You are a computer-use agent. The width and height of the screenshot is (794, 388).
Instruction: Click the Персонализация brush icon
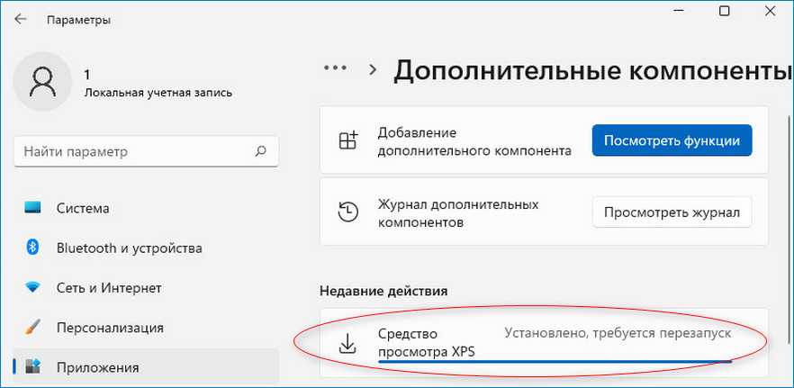point(32,327)
